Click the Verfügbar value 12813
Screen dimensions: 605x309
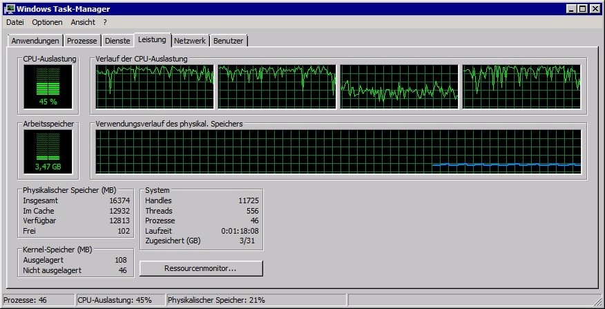(119, 221)
